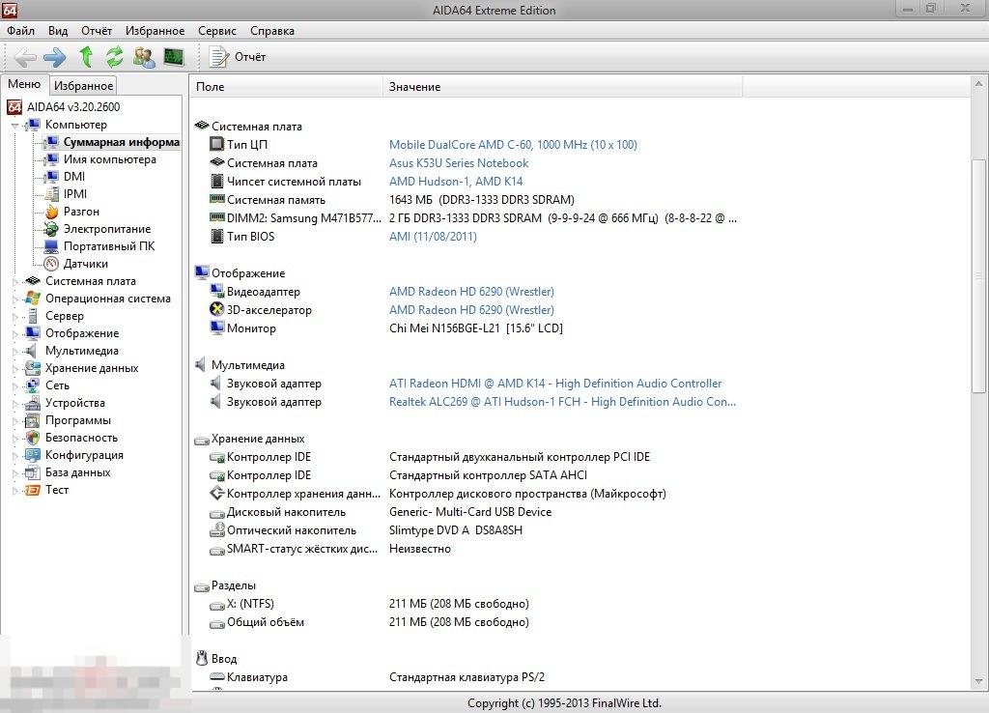Viewport: 989px width, 713px height.
Task: Switch to the Меню tab
Action: click(x=24, y=84)
